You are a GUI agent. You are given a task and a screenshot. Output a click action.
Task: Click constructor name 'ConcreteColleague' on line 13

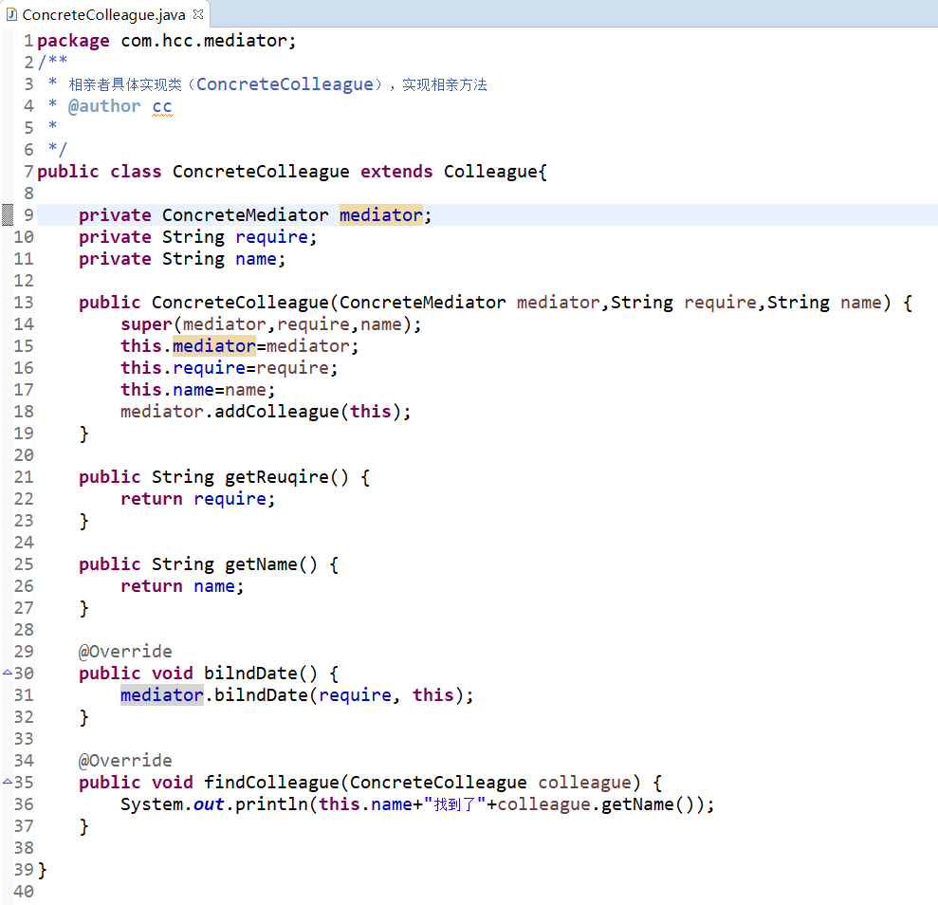[x=240, y=302]
